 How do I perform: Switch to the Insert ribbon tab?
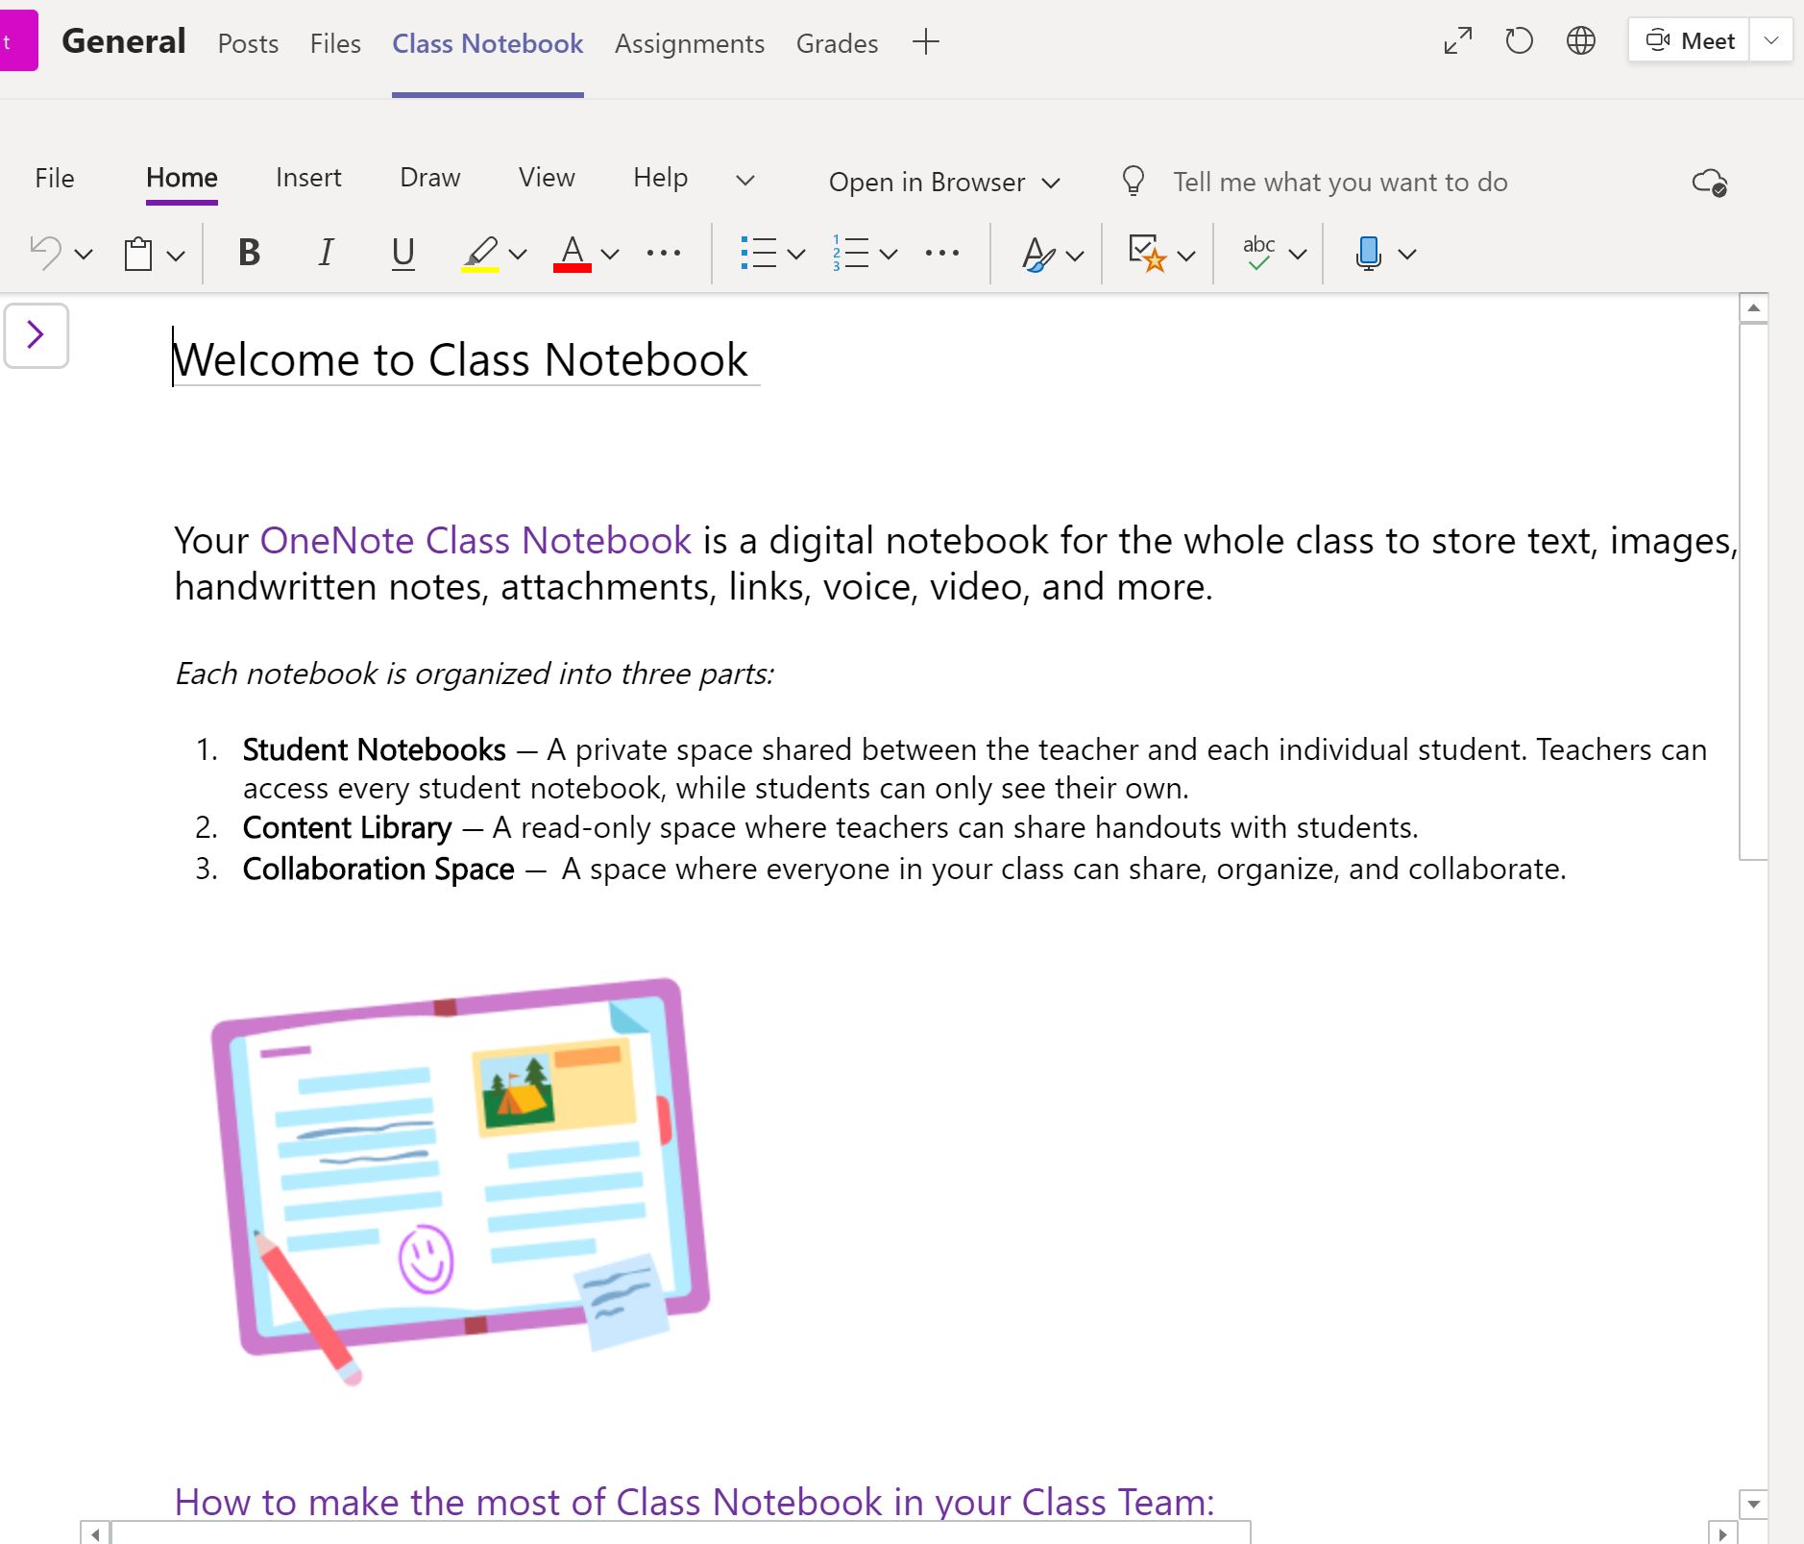(x=308, y=178)
